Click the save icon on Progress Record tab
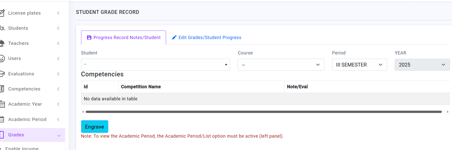 click(89, 38)
